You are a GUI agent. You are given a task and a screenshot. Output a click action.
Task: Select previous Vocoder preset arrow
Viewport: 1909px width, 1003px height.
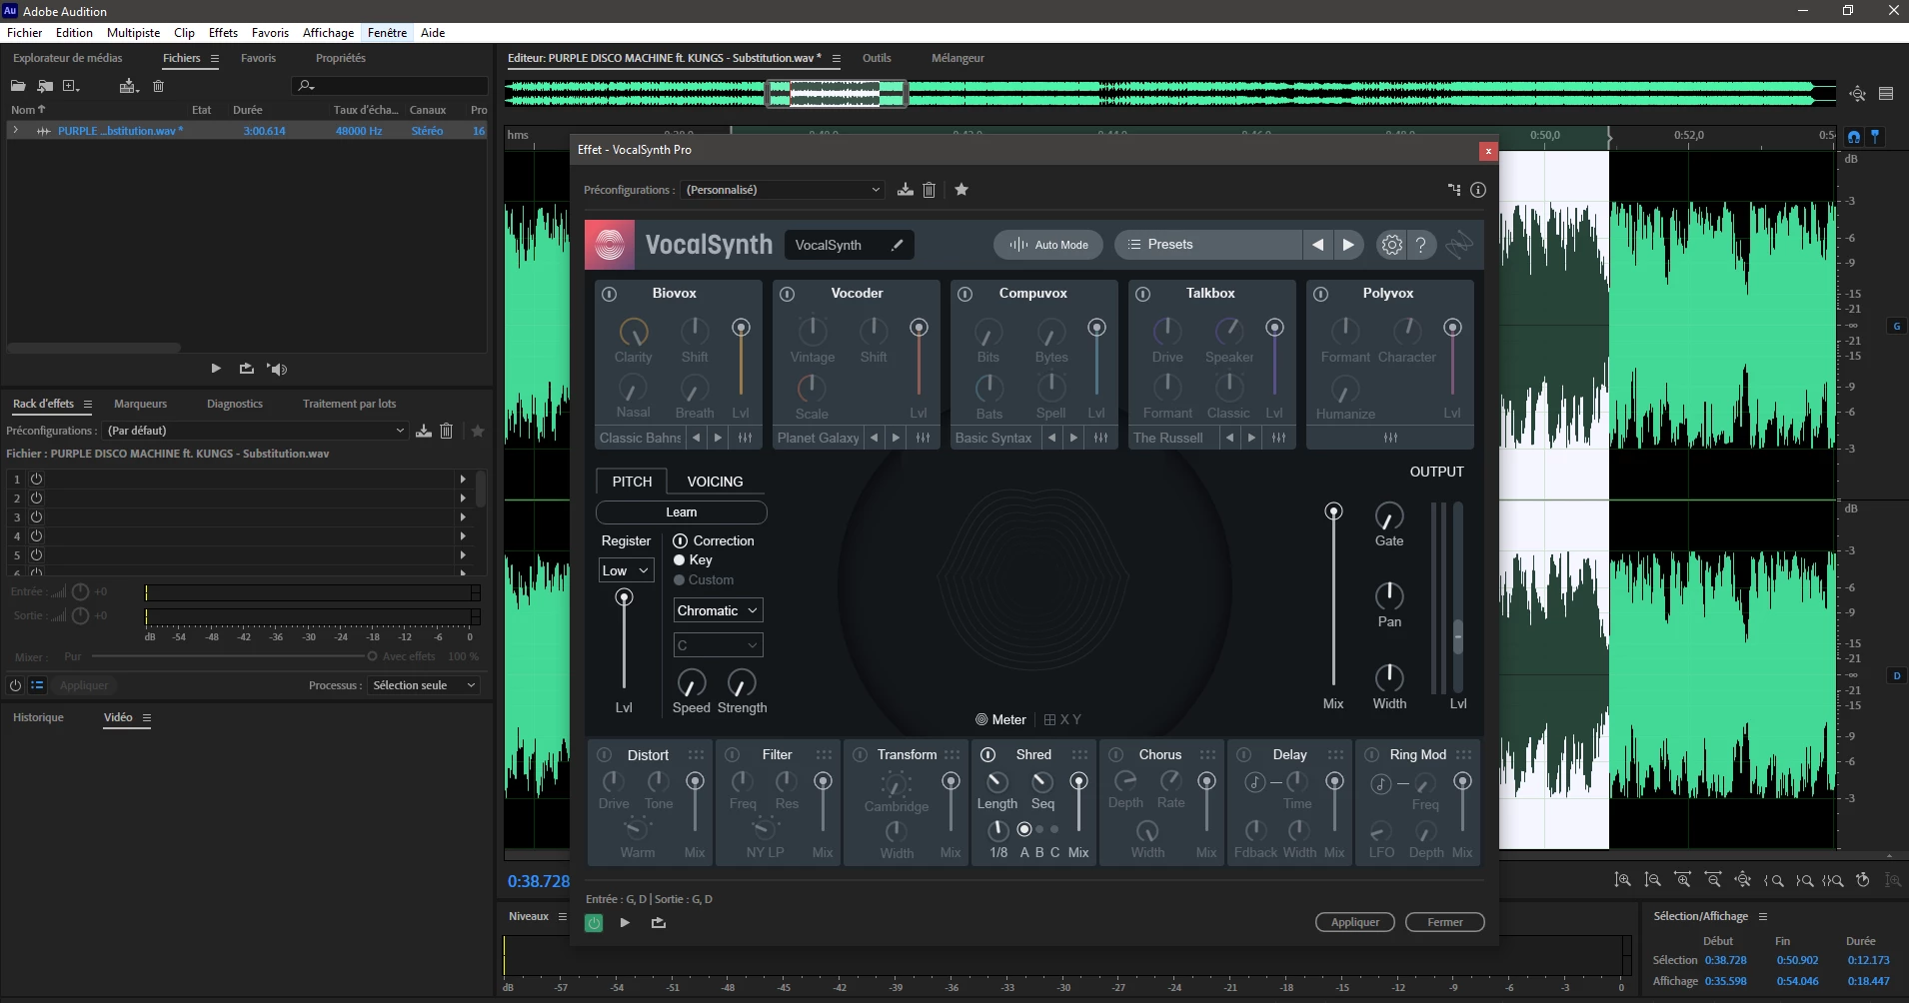point(875,438)
